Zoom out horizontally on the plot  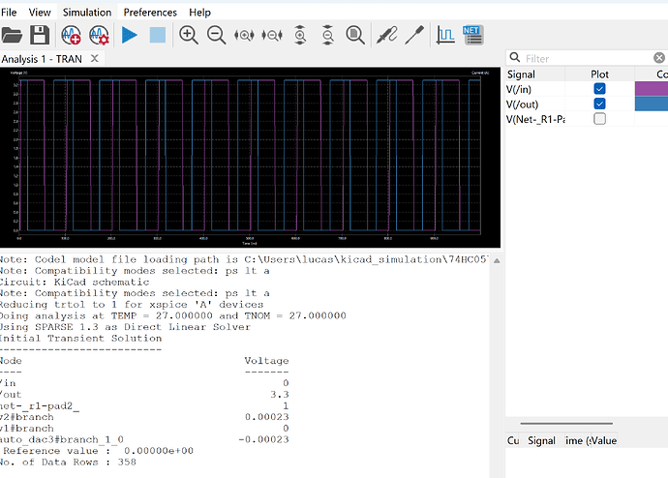click(x=272, y=35)
